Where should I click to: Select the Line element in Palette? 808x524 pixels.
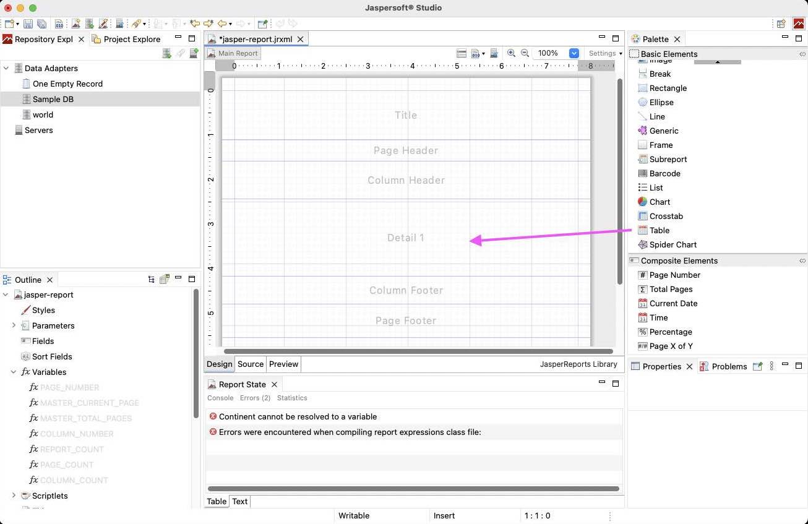(x=651, y=116)
